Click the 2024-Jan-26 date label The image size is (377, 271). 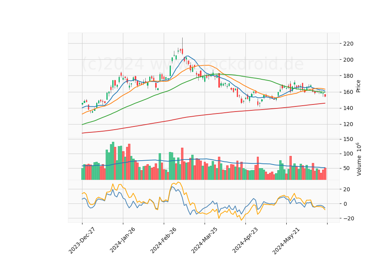123,240
